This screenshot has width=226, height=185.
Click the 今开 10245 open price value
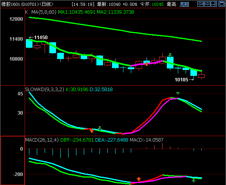[158, 4]
